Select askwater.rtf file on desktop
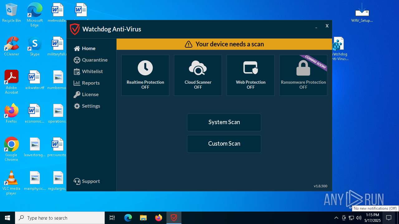The image size is (399, 224). [x=35, y=80]
